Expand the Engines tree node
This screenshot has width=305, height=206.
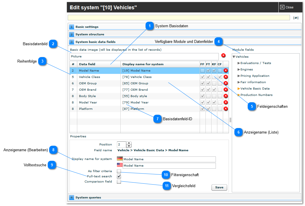239,70
